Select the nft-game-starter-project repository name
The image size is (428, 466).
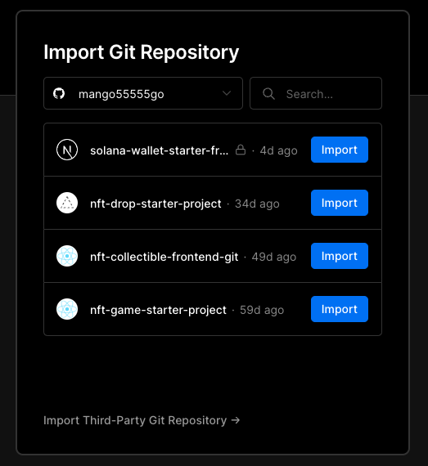coord(158,310)
